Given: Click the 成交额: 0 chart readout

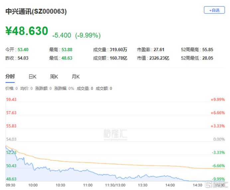Looking at the screenshot, I should [x=104, y=89].
